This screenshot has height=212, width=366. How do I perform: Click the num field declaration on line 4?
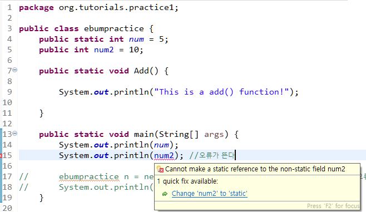pyautogui.click(x=136, y=39)
